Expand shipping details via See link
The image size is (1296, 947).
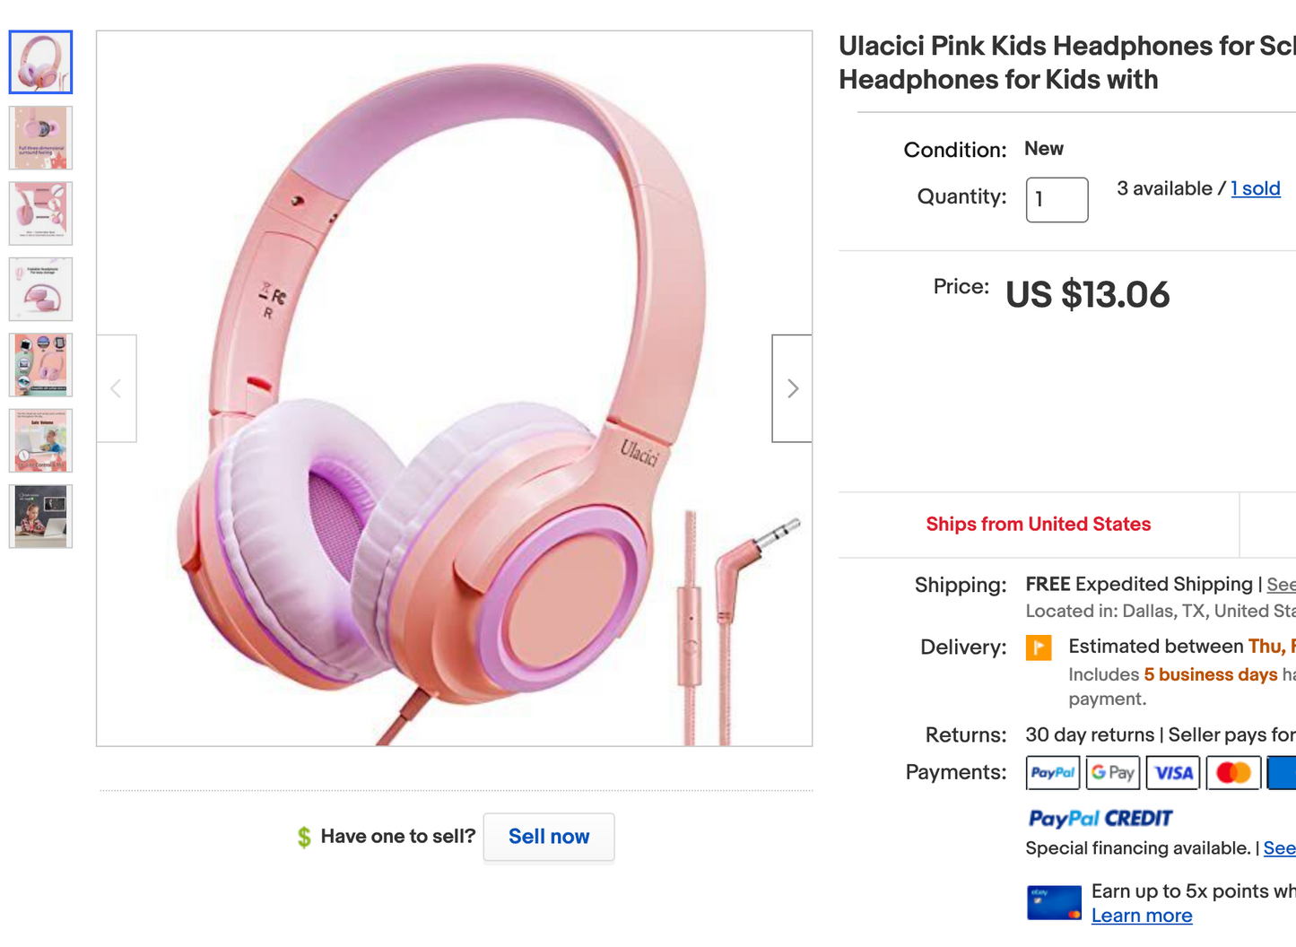pyautogui.click(x=1282, y=584)
